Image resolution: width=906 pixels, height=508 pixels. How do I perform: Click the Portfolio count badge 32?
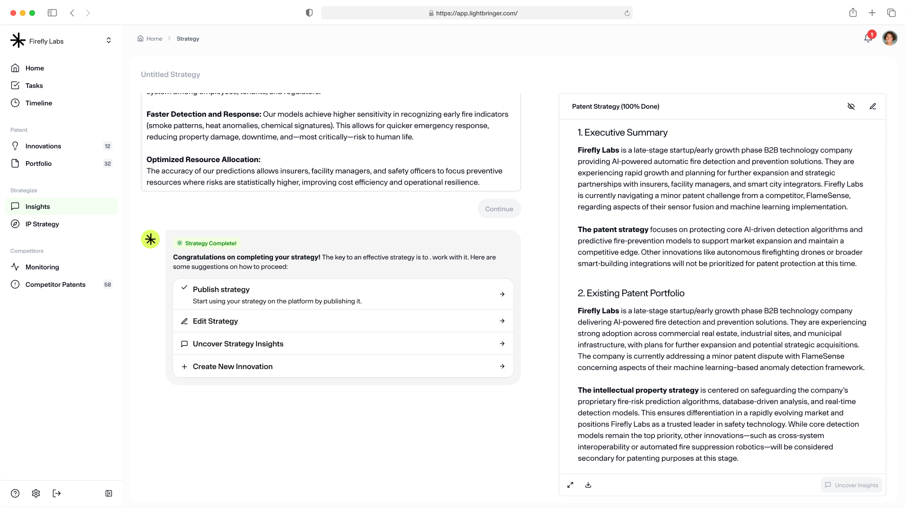coord(107,164)
